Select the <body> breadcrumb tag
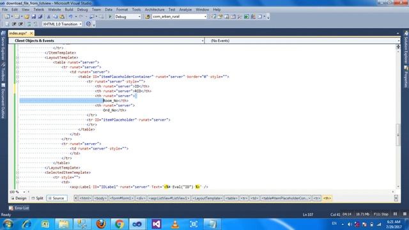The height and width of the screenshot is (230, 409). (x=100, y=198)
